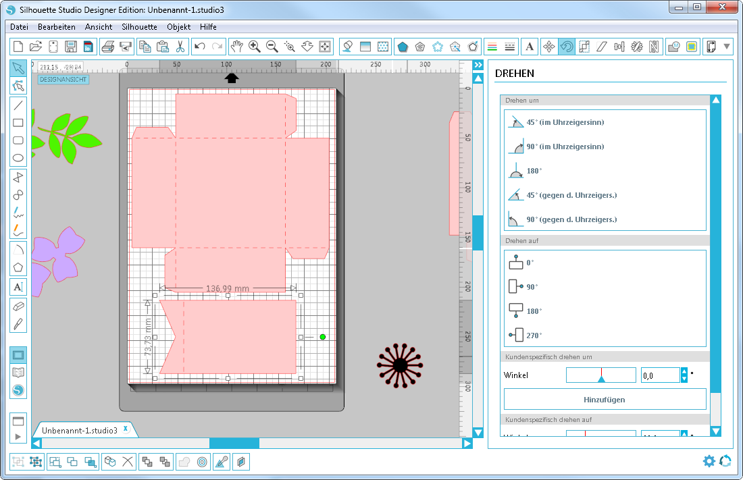Open the Objekt menu
Viewport: 743px width, 480px height.
tap(178, 27)
